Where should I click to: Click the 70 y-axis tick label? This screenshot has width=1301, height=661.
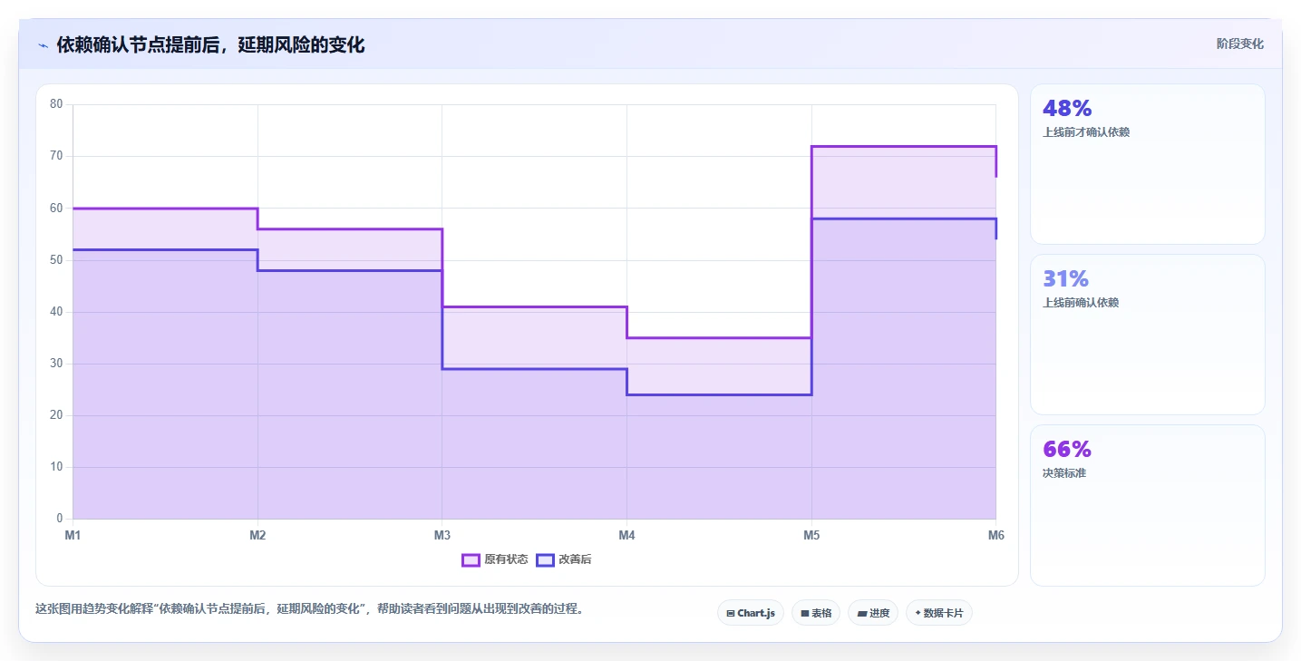point(56,156)
